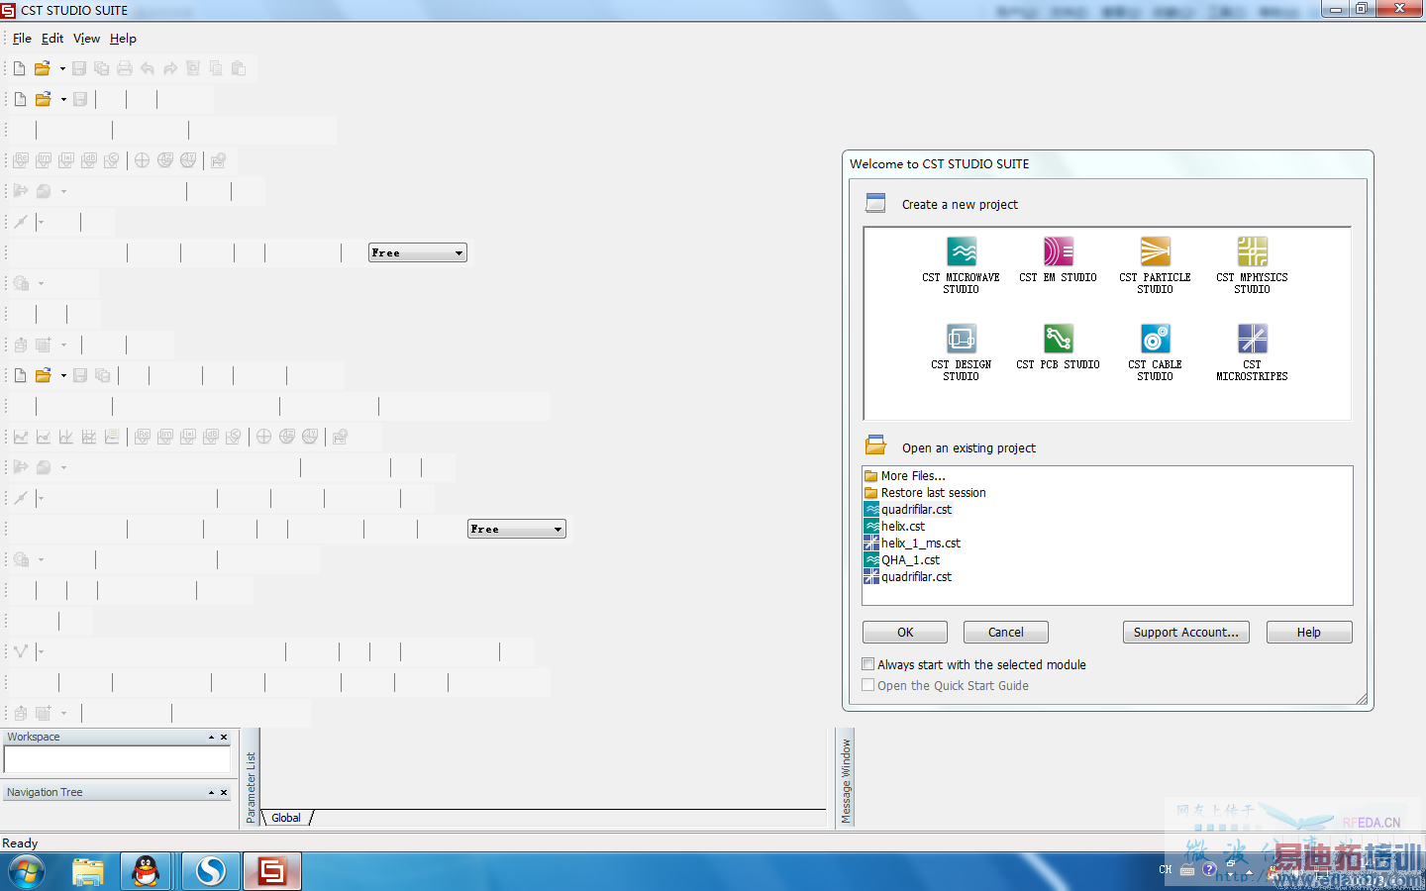Open the View menu

86,39
